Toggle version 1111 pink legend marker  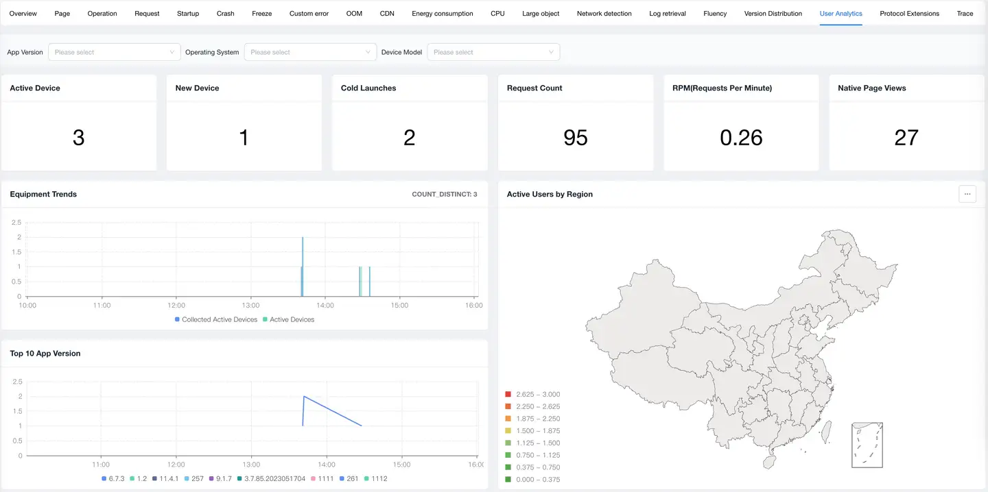pyautogui.click(x=313, y=478)
